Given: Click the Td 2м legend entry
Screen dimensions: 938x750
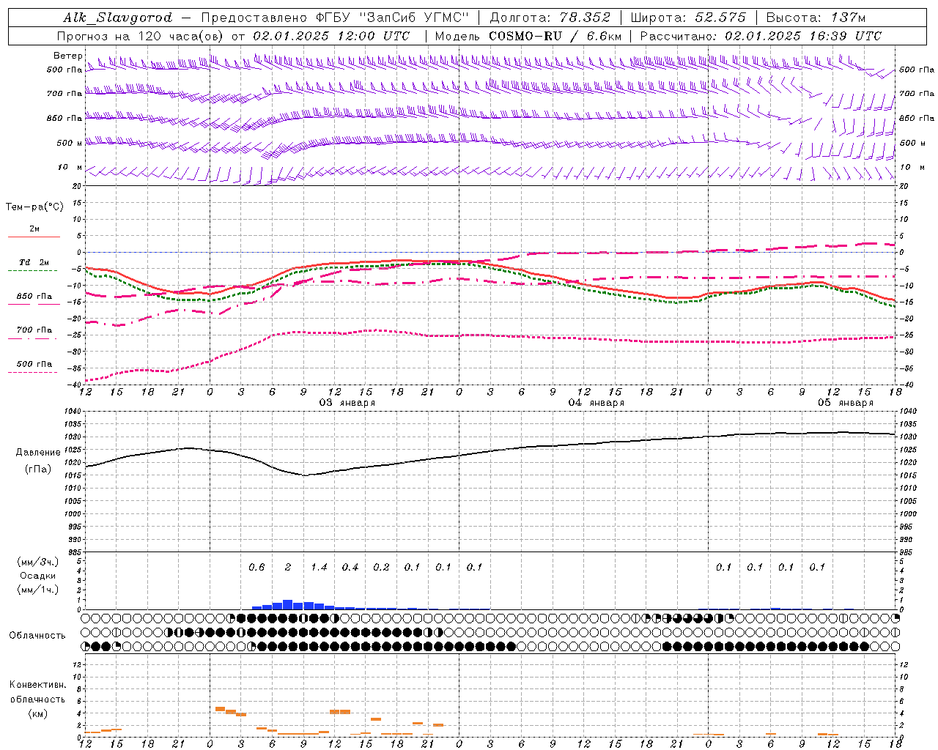Looking at the screenshot, I should pyautogui.click(x=34, y=262).
